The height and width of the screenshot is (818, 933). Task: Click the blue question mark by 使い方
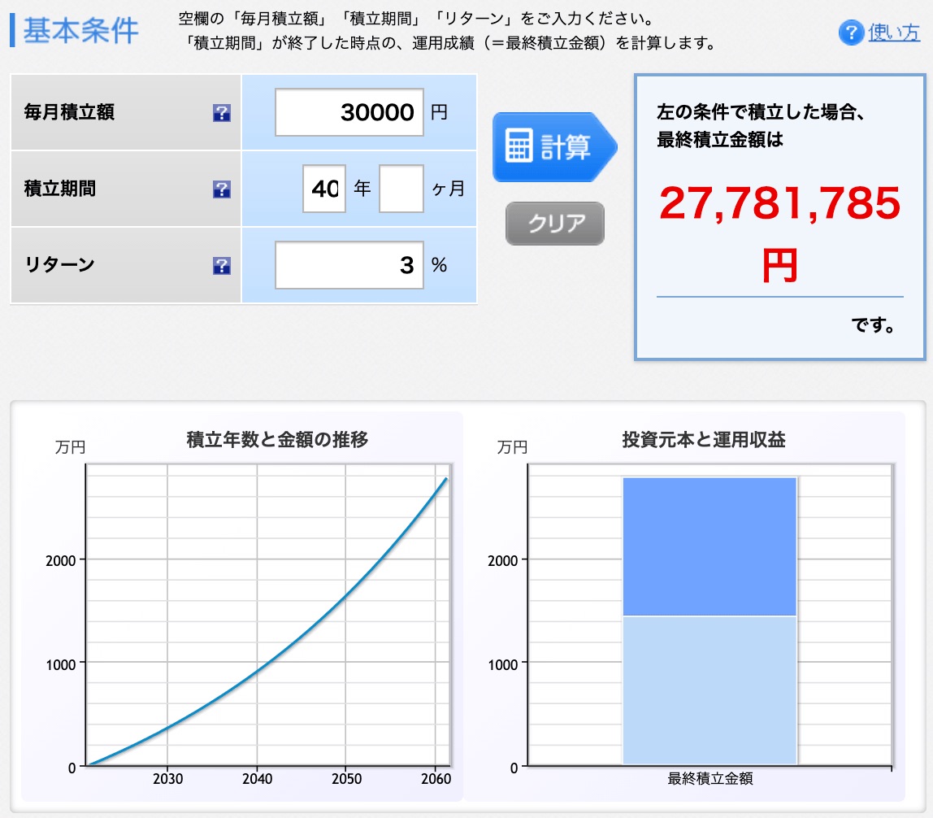click(x=851, y=33)
